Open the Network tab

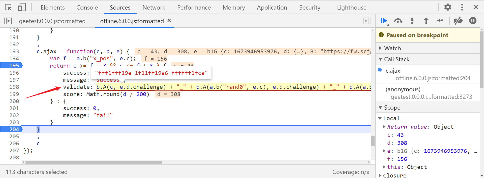154,8
